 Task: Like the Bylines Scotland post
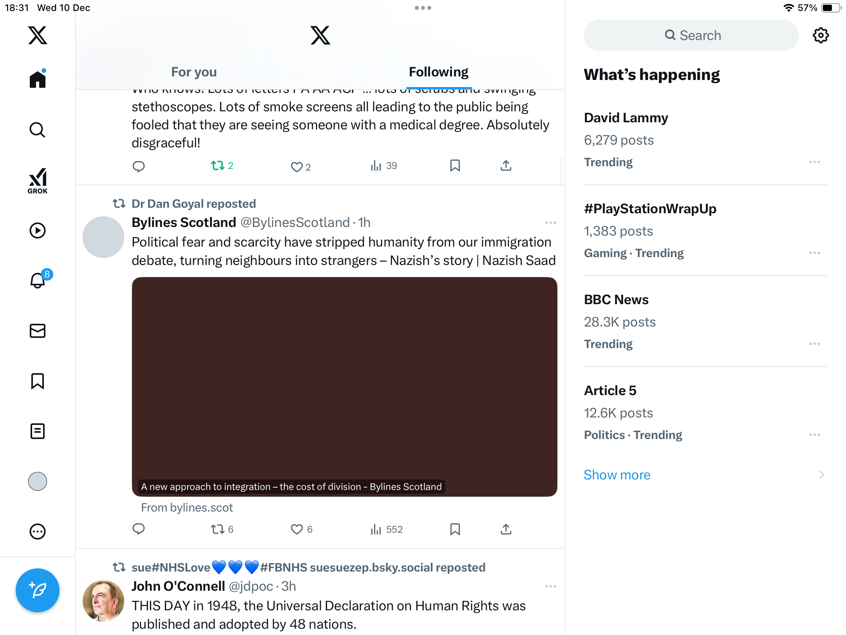[x=296, y=530]
